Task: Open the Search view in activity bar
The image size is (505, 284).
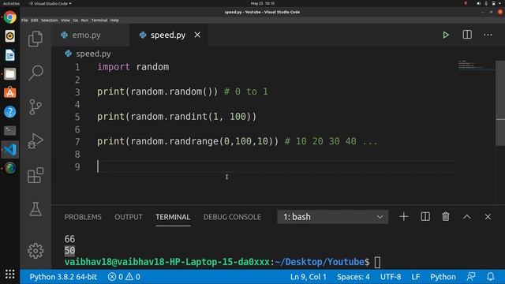Action: pos(36,73)
